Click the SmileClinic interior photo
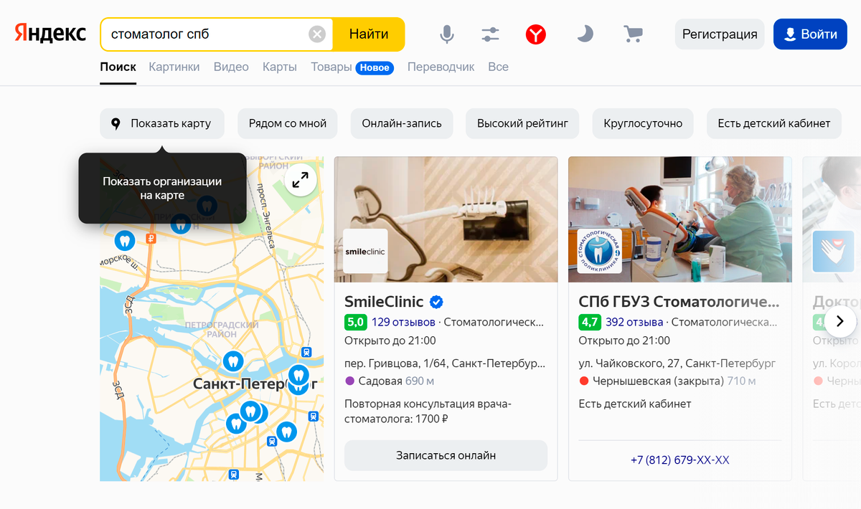 (x=446, y=219)
